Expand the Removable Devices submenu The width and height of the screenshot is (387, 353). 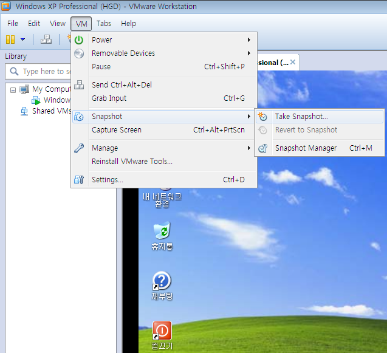pos(165,53)
